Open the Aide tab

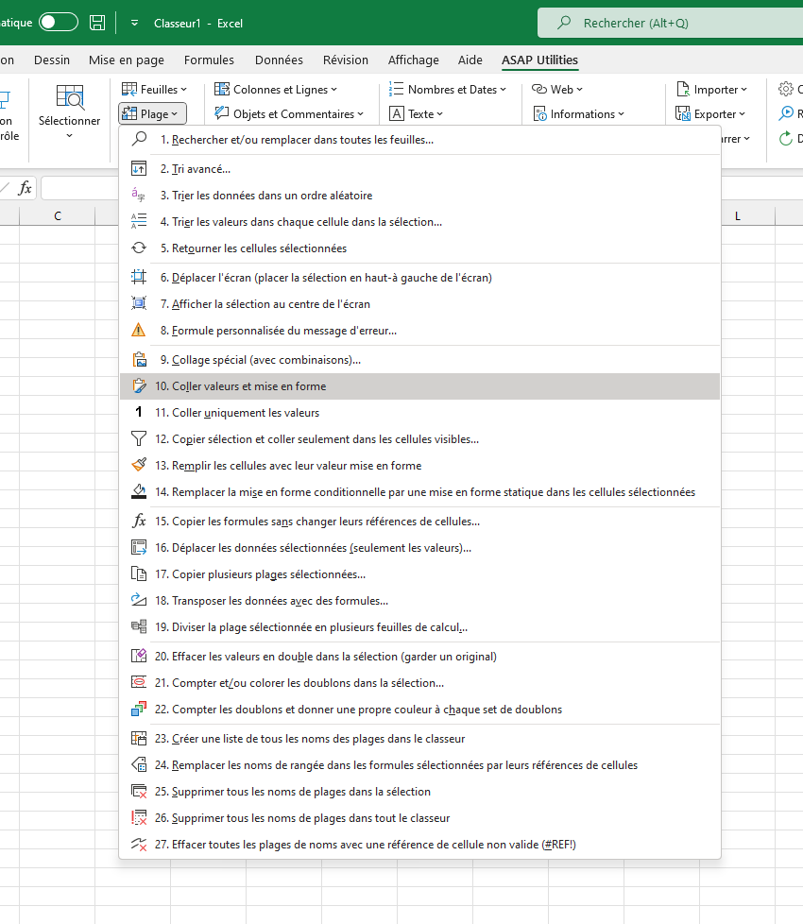tap(470, 60)
